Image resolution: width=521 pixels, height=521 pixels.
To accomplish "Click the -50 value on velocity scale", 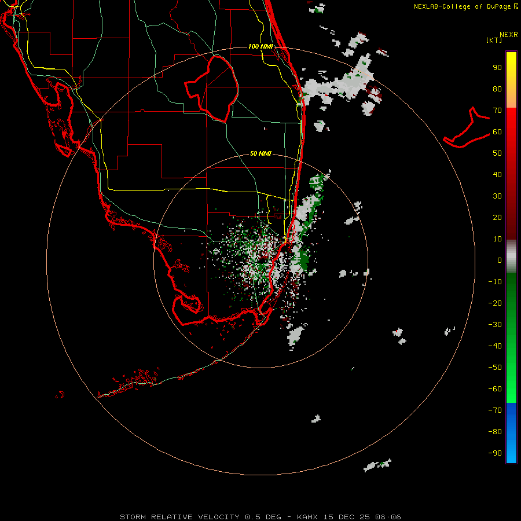I will click(495, 368).
